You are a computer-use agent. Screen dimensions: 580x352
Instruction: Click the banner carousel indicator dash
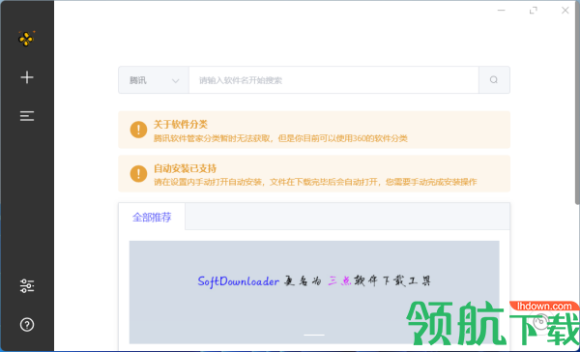point(314,335)
